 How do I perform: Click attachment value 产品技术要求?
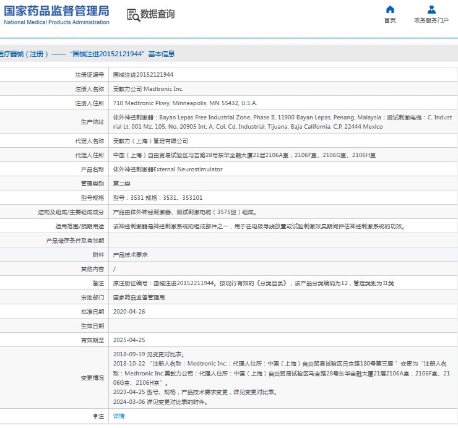(130, 255)
